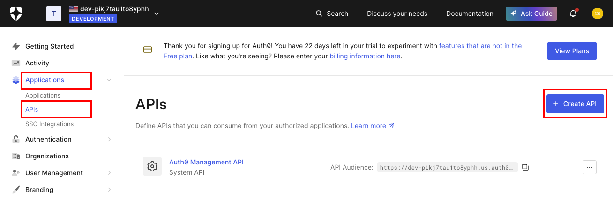
Task: Click the Search magnifier in the top bar
Action: point(319,14)
